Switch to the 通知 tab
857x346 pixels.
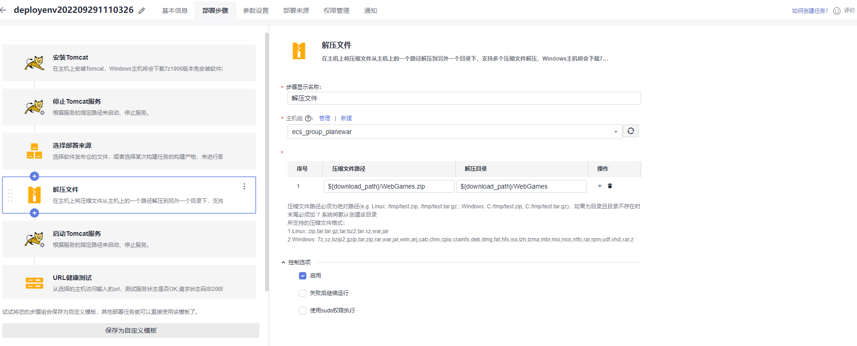pyautogui.click(x=371, y=11)
